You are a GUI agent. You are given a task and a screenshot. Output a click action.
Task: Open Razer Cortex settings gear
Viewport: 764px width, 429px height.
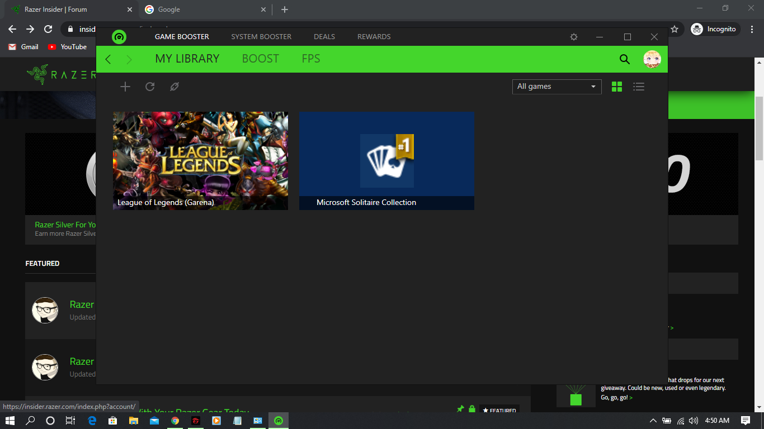[x=574, y=37]
